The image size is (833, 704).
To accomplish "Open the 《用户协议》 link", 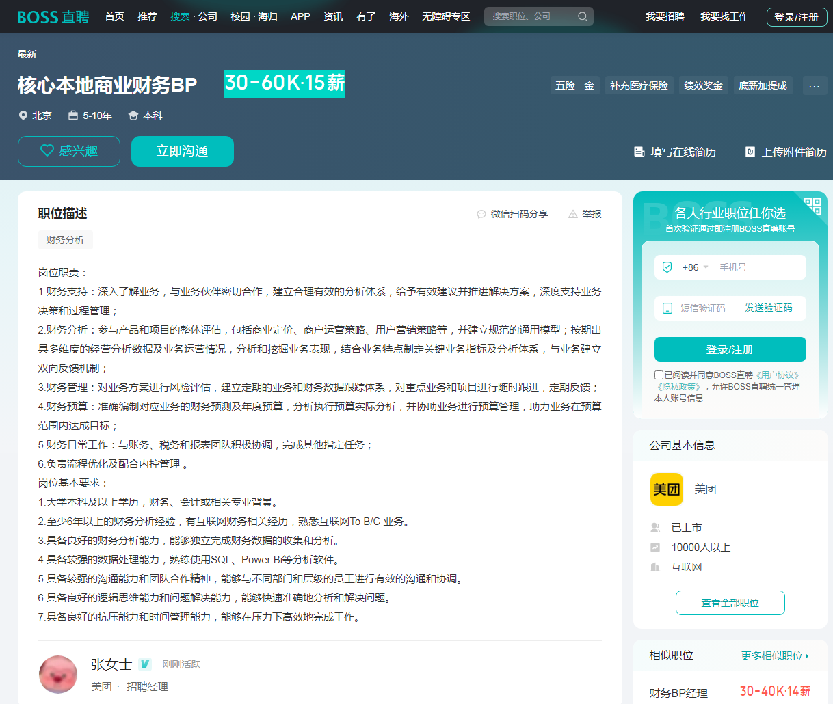I will 776,375.
